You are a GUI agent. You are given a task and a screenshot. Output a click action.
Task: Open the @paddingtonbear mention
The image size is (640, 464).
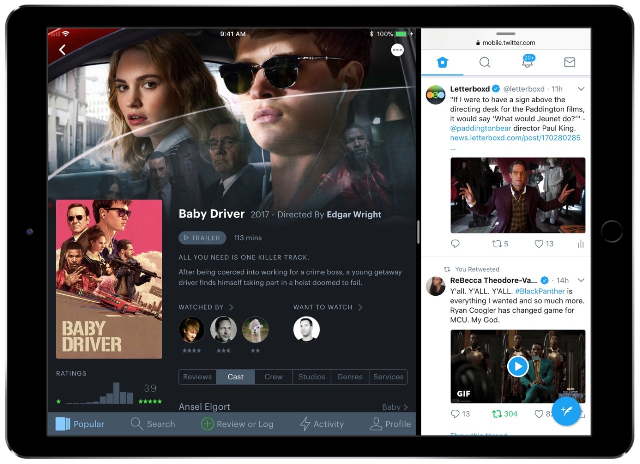(481, 128)
